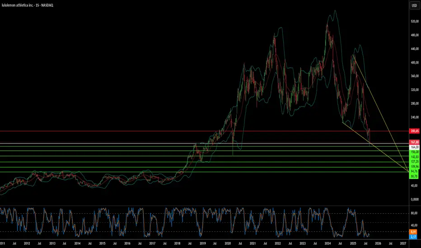
Task: Click the green 94,76 level label
Action: [414, 171]
